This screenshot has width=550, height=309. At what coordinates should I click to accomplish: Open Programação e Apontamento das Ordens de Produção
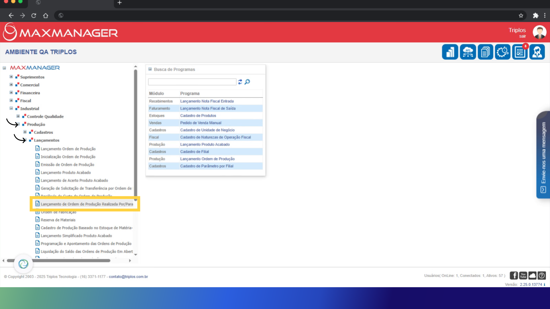86,243
